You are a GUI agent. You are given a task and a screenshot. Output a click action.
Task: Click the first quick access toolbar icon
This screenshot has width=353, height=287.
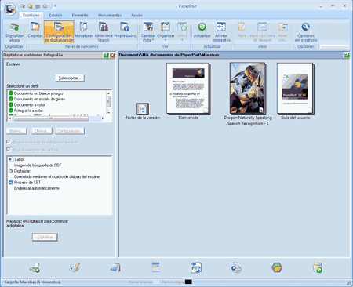click(x=23, y=6)
